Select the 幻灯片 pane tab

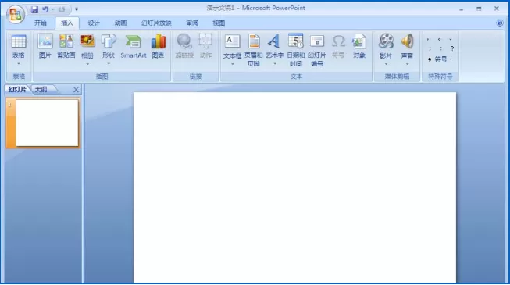point(17,90)
